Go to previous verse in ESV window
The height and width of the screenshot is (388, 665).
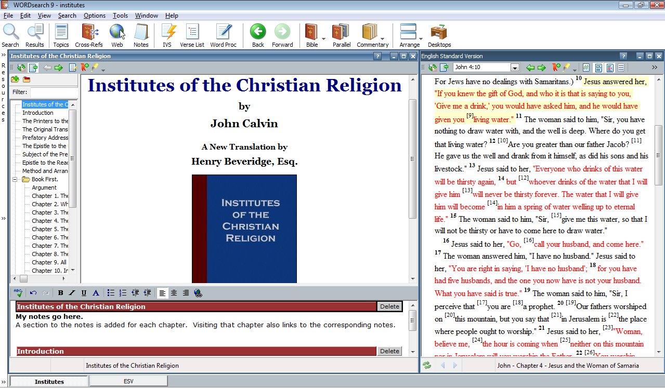pos(530,68)
